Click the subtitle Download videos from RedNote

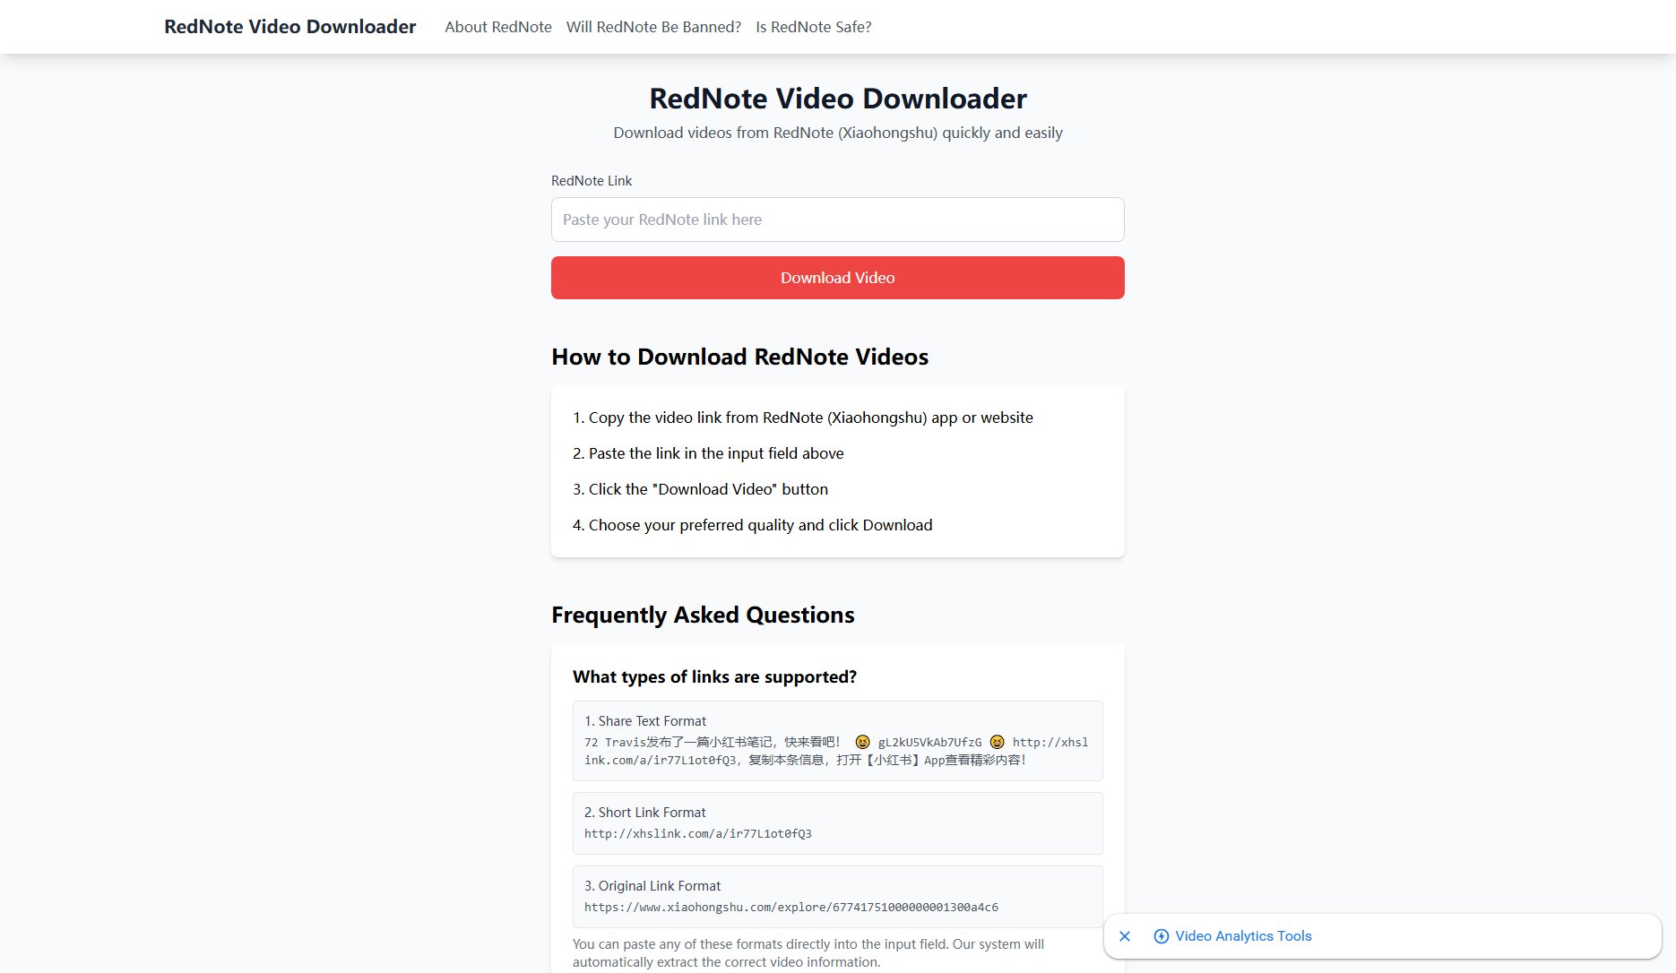point(837,133)
